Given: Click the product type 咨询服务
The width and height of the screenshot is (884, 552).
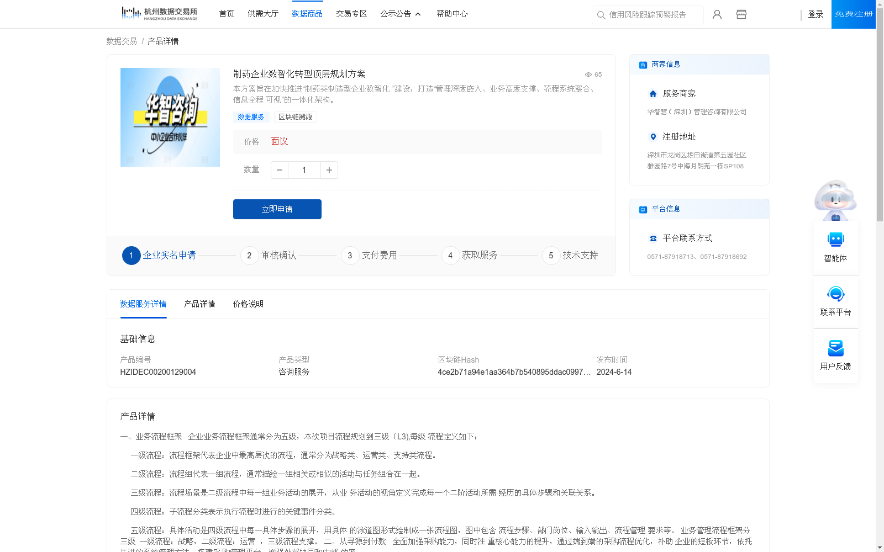Looking at the screenshot, I should click(294, 372).
